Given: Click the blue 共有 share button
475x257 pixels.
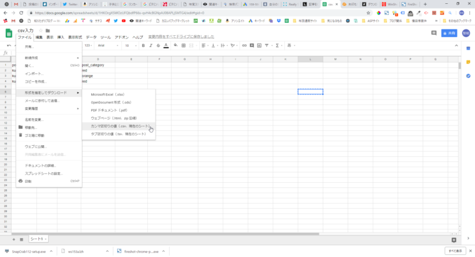Looking at the screenshot, I should (449, 33).
